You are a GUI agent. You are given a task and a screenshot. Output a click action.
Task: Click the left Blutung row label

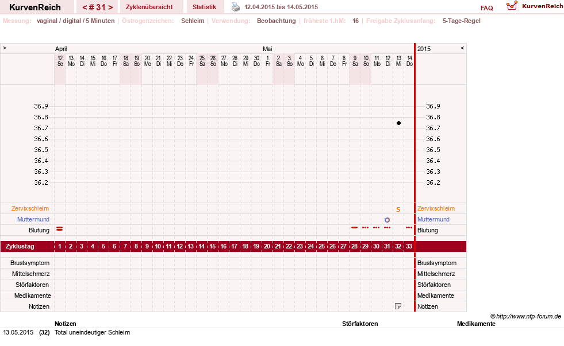[x=39, y=230]
